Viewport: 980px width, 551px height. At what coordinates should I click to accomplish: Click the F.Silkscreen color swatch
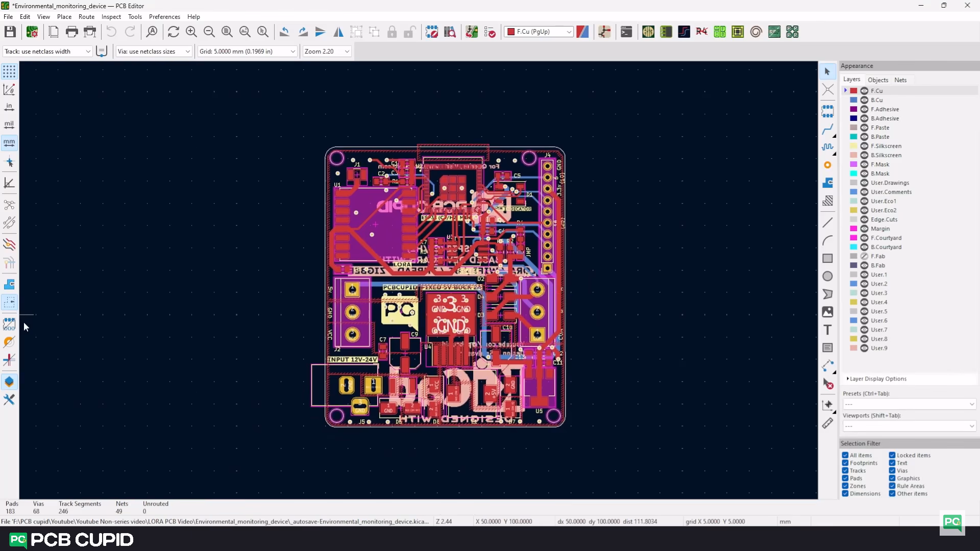tap(853, 146)
